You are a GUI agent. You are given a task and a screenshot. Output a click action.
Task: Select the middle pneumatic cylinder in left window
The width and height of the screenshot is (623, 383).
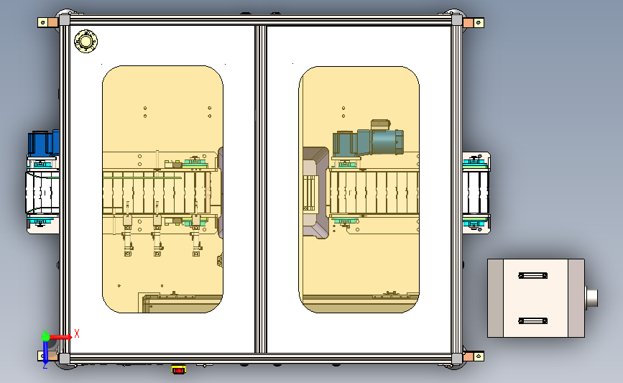point(157,236)
